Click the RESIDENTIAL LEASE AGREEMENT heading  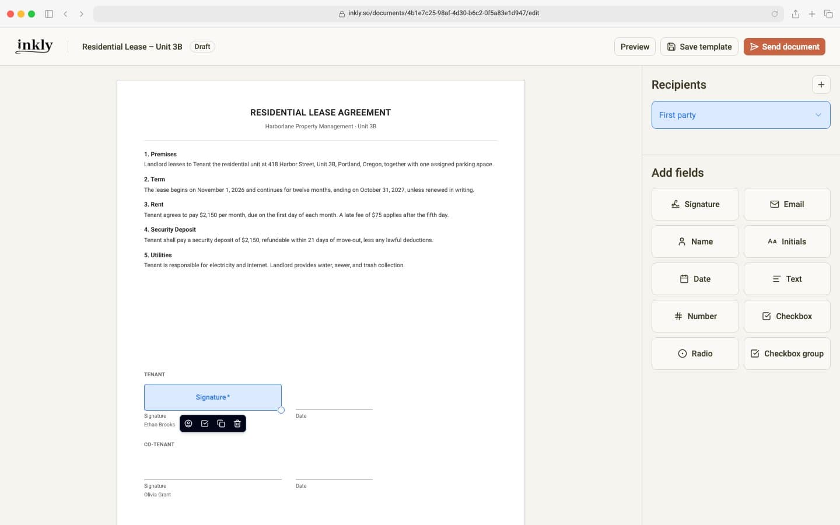pos(321,113)
